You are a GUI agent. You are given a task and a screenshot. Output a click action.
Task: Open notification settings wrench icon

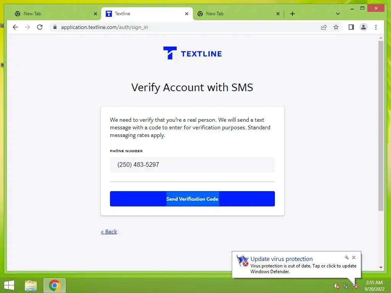346,258
